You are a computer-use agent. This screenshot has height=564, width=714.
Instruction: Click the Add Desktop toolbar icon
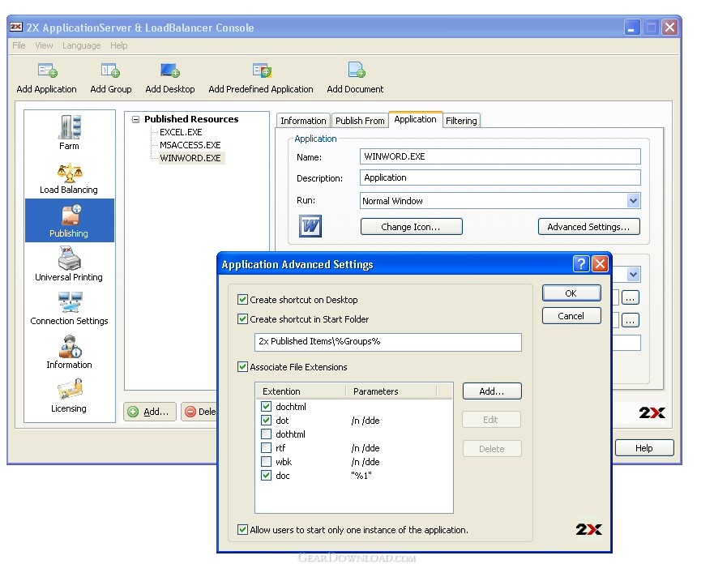point(170,70)
